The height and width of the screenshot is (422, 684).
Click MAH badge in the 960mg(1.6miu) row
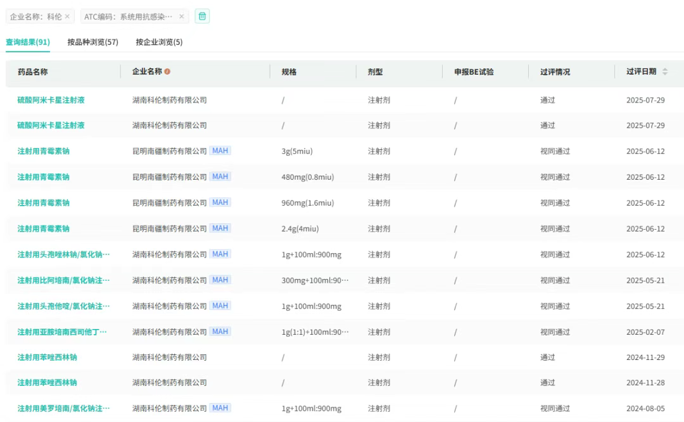click(x=220, y=203)
